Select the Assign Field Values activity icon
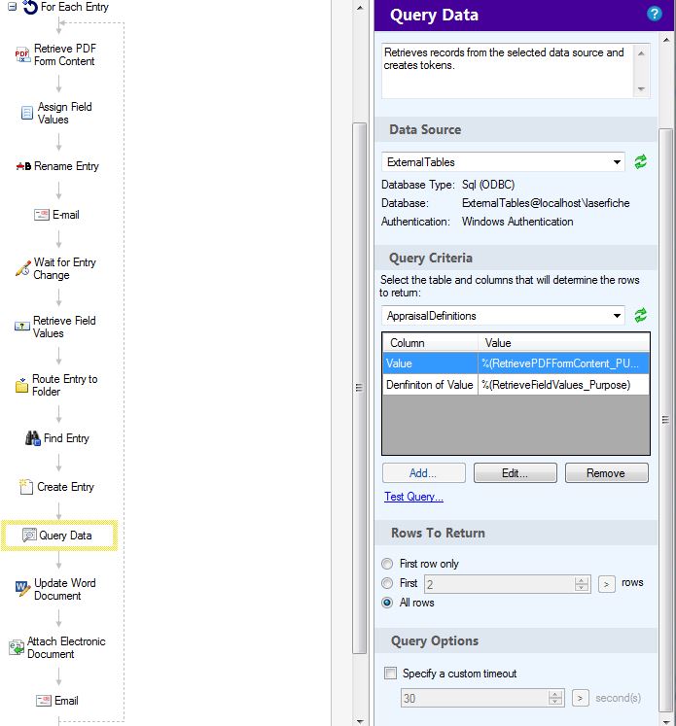Image resolution: width=676 pixels, height=726 pixels. [27, 113]
